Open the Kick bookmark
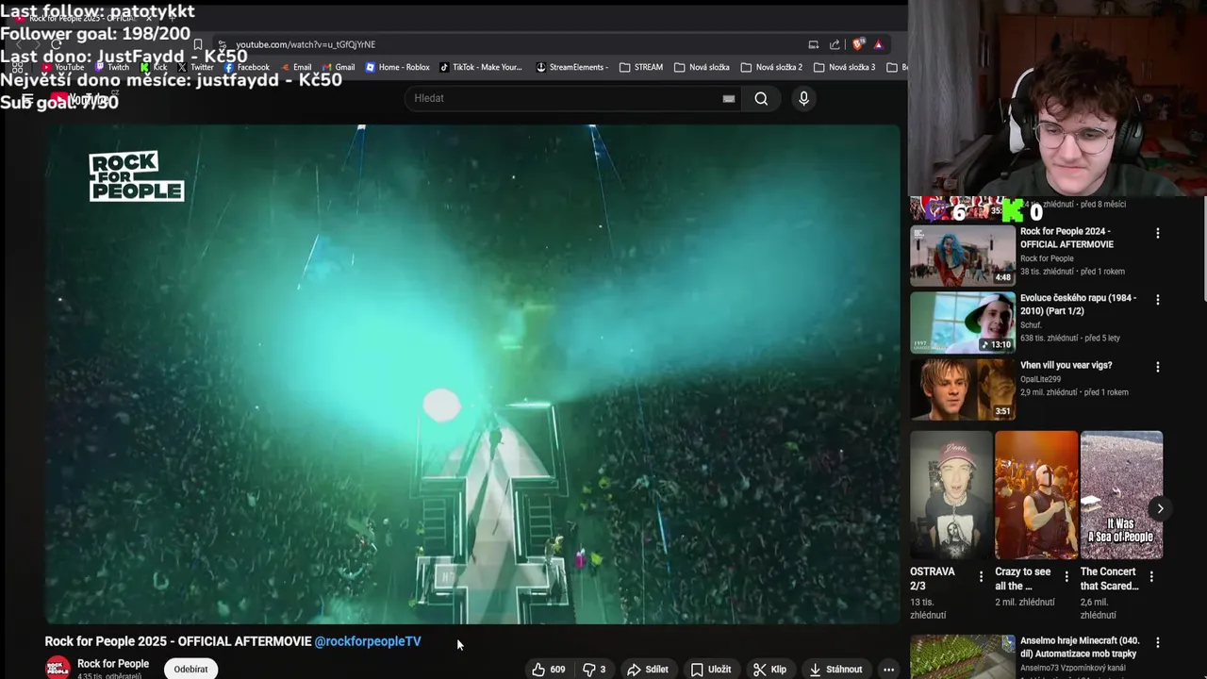 (154, 67)
